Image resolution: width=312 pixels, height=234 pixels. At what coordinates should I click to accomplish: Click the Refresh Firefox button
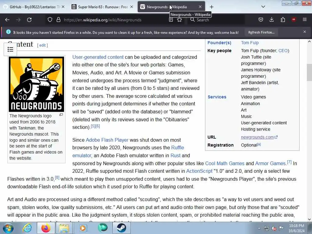(x=261, y=32)
